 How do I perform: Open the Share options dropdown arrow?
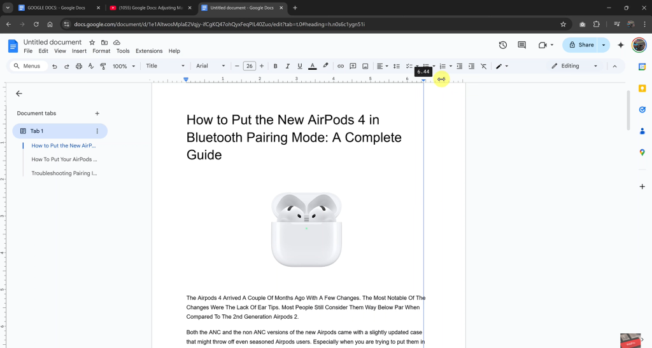click(604, 45)
